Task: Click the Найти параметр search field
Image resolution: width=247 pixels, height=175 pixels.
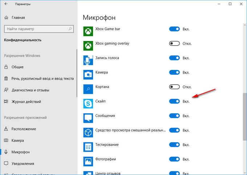Action: [x=39, y=29]
